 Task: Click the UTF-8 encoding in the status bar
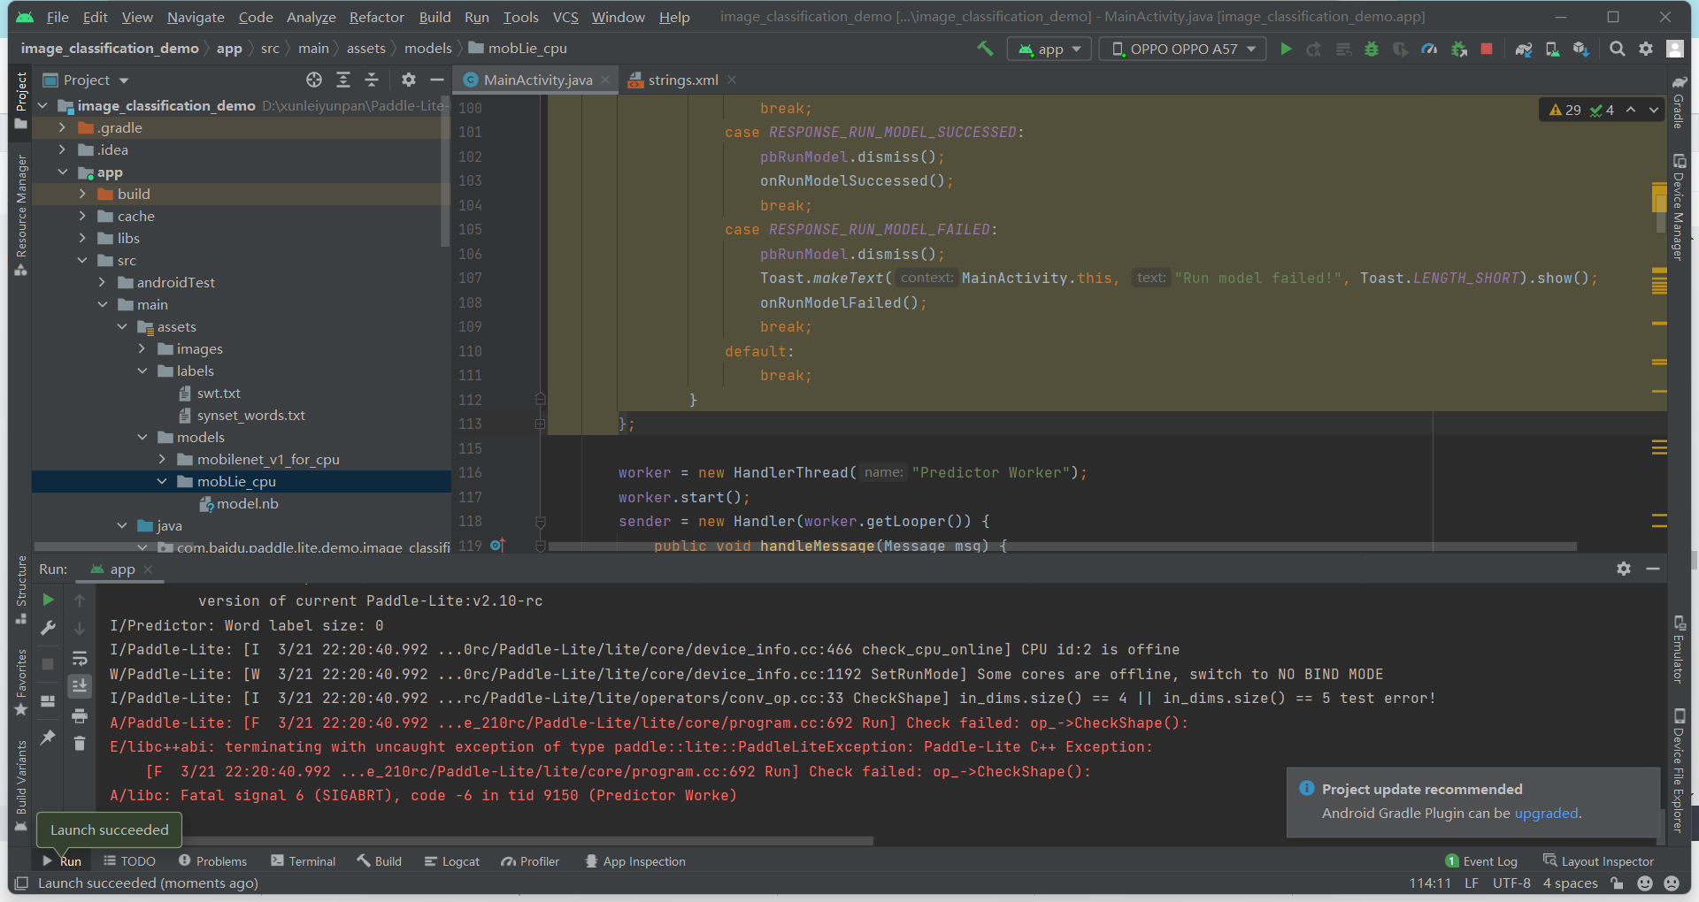pyautogui.click(x=1511, y=883)
